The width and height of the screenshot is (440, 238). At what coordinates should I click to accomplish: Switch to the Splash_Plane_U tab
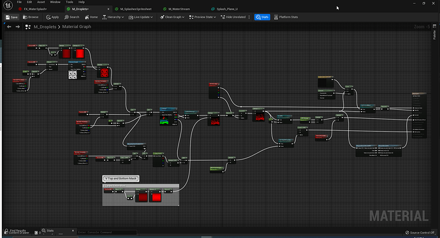[227, 9]
